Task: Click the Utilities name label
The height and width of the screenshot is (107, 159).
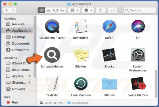Action: click(x=109, y=95)
